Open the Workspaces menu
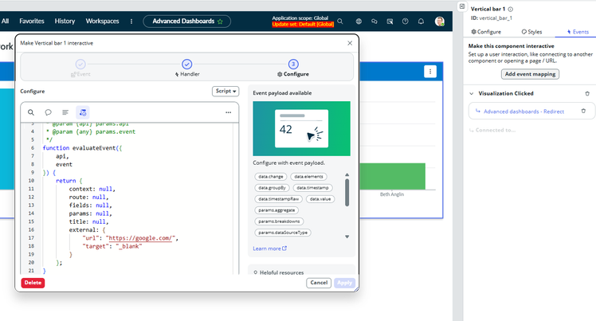 pos(102,21)
